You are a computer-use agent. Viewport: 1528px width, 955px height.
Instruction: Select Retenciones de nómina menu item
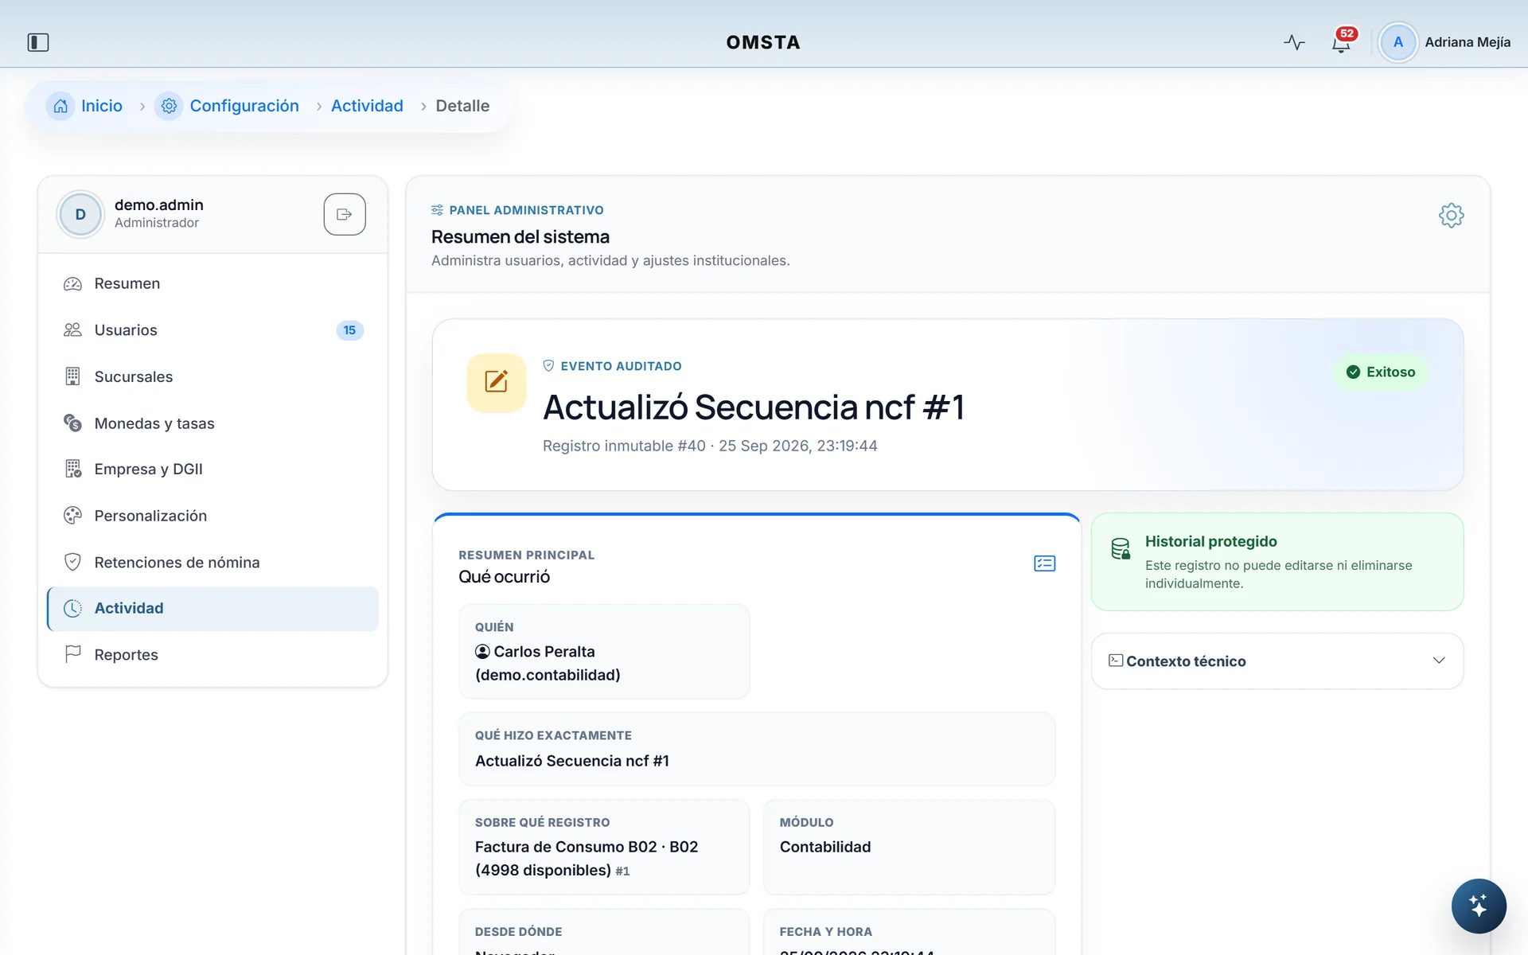click(212, 563)
